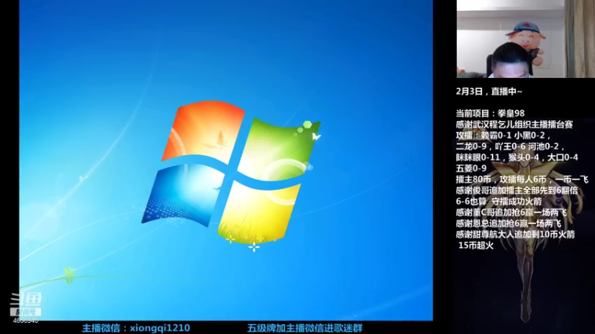Click the banner text "五级牌加主播微信进歌迷群"
595x334 pixels.
point(305,328)
